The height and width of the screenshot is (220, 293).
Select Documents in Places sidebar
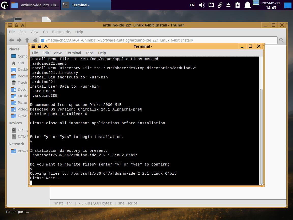pyautogui.click(x=19, y=89)
